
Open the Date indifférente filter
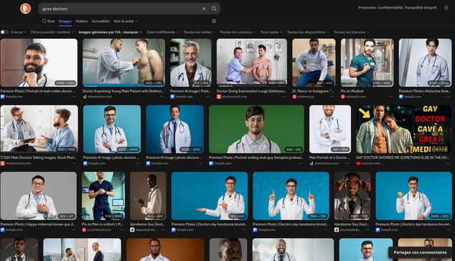tap(163, 32)
